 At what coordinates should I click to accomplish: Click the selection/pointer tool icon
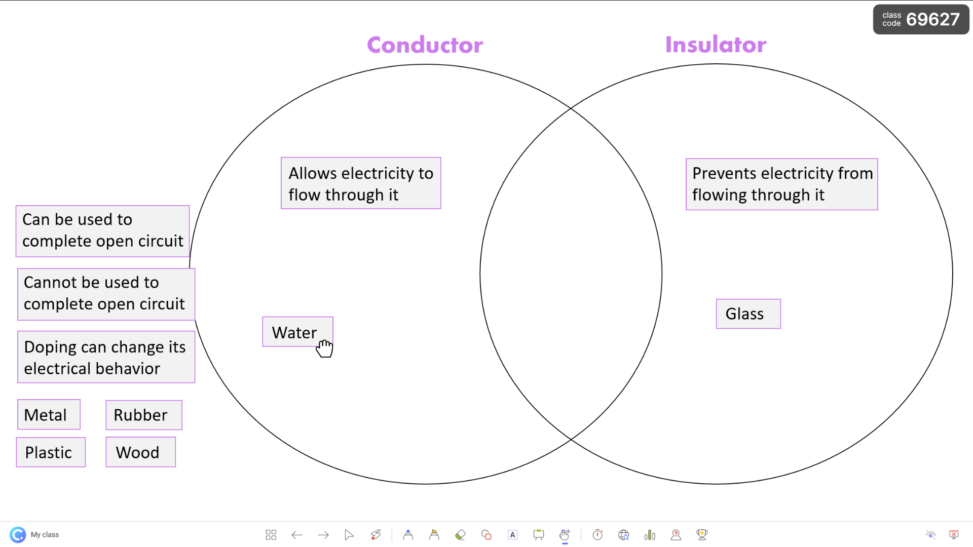pos(349,534)
